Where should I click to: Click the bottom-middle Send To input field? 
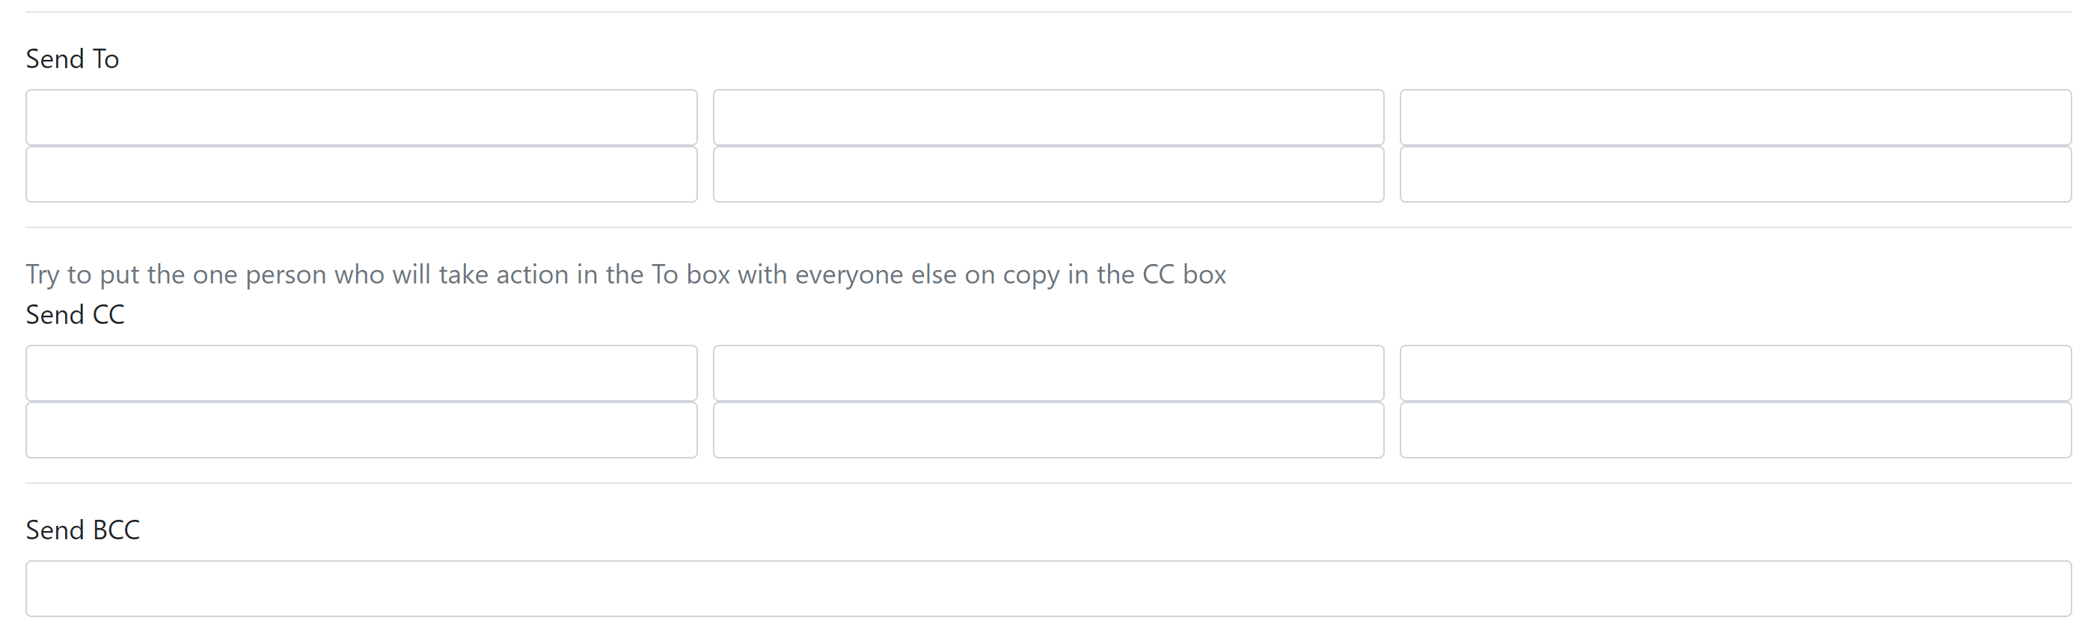(x=1047, y=174)
